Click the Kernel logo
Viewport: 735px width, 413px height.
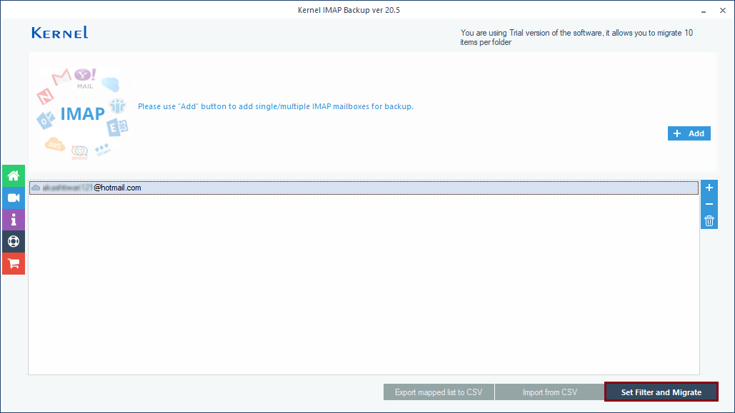[x=59, y=33]
